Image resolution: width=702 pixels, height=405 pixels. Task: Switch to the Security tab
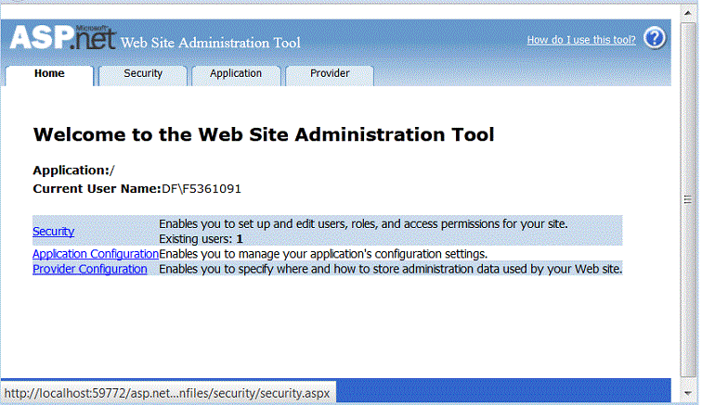(143, 75)
